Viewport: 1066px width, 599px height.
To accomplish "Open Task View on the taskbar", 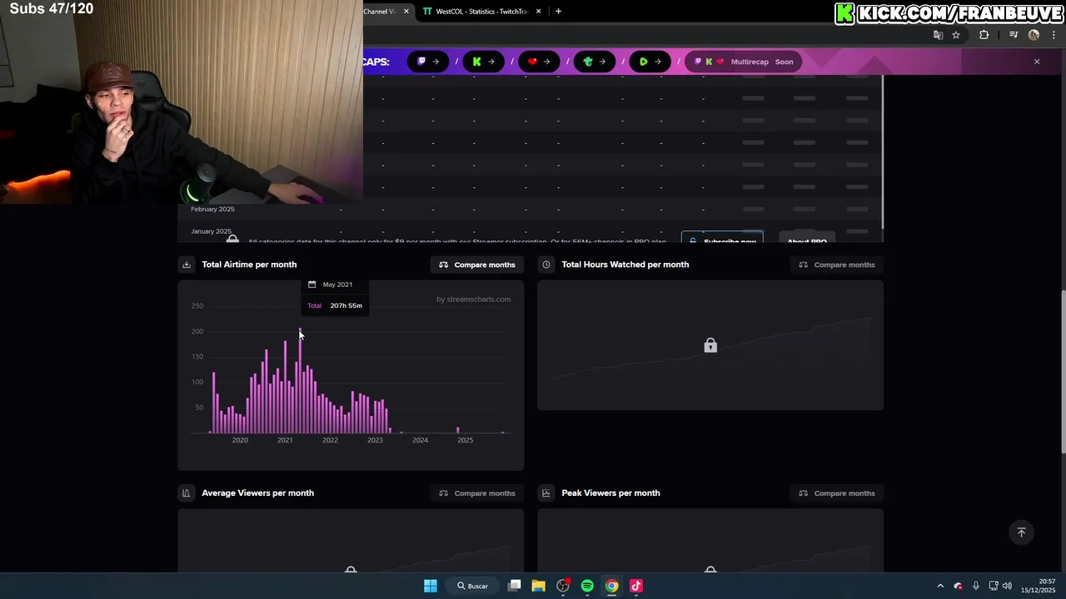I will coord(515,586).
